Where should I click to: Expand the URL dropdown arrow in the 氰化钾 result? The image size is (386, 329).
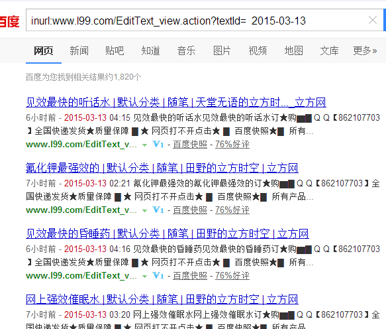coord(145,211)
